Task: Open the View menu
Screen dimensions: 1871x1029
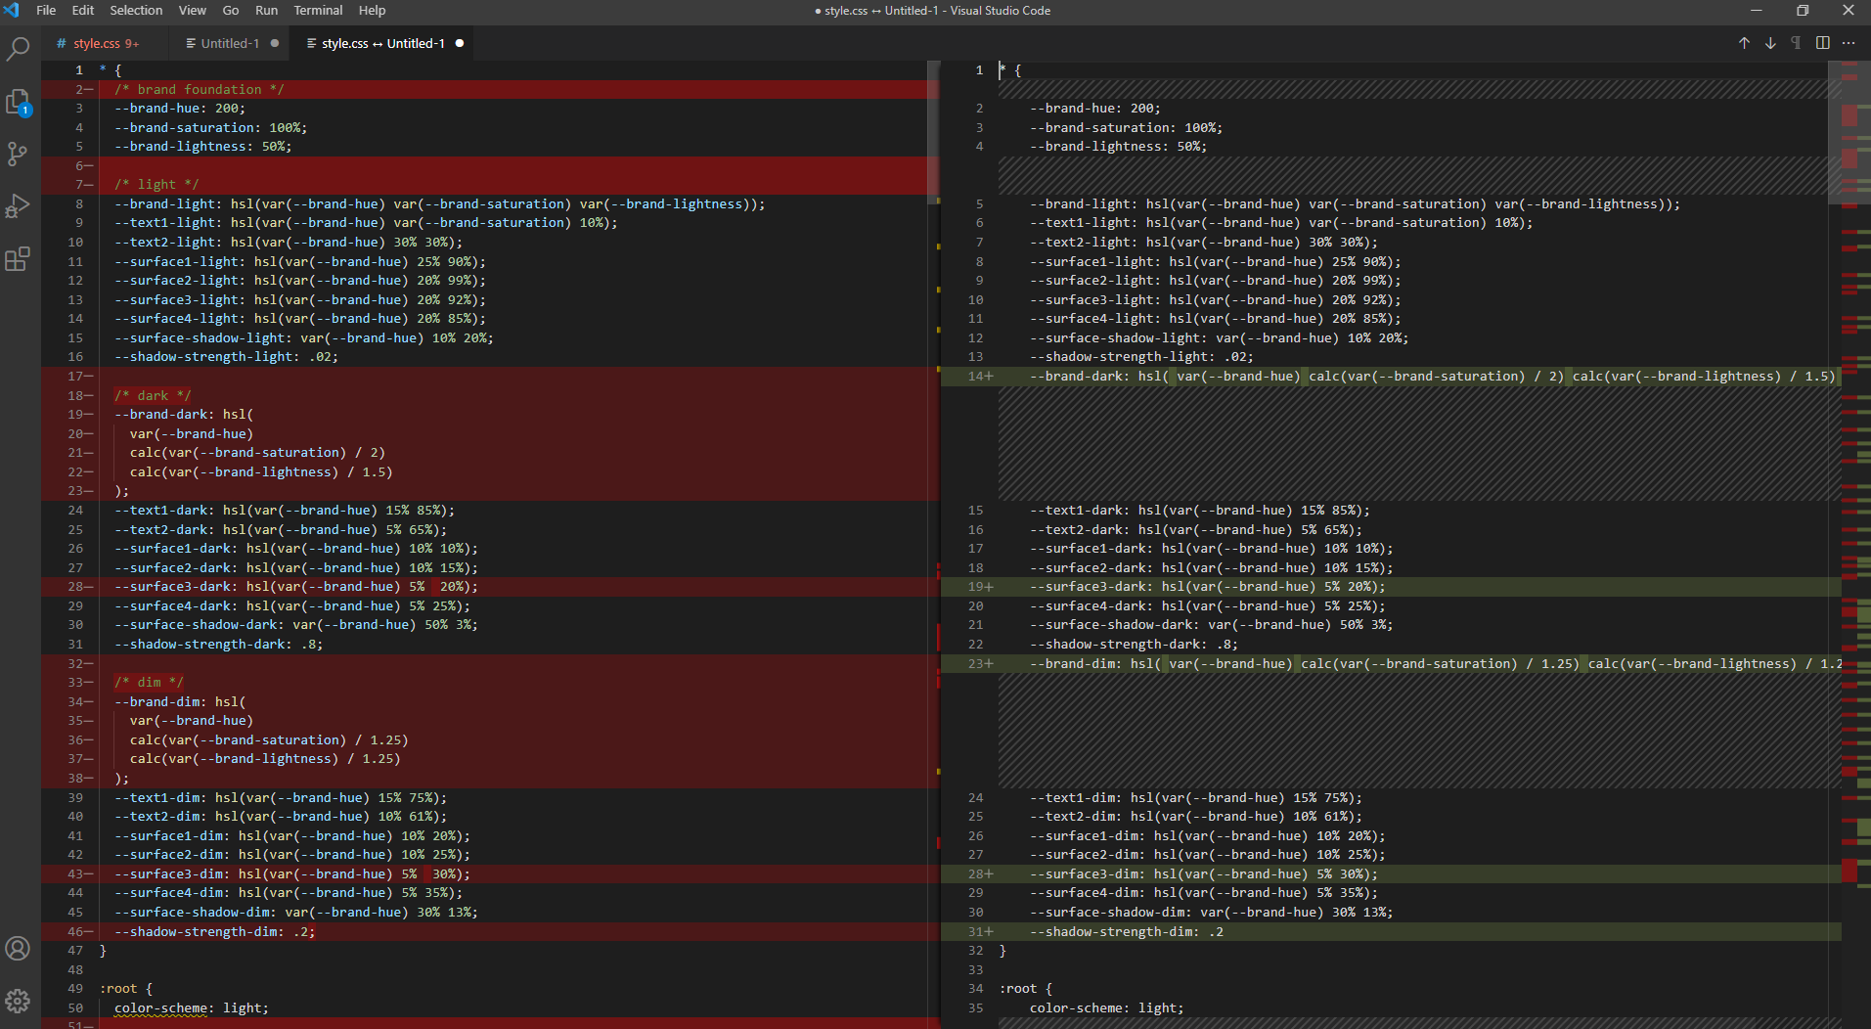Action: pos(192,10)
